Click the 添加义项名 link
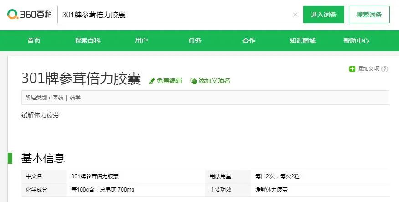Image resolution: width=399 pixels, height=202 pixels. (214, 81)
